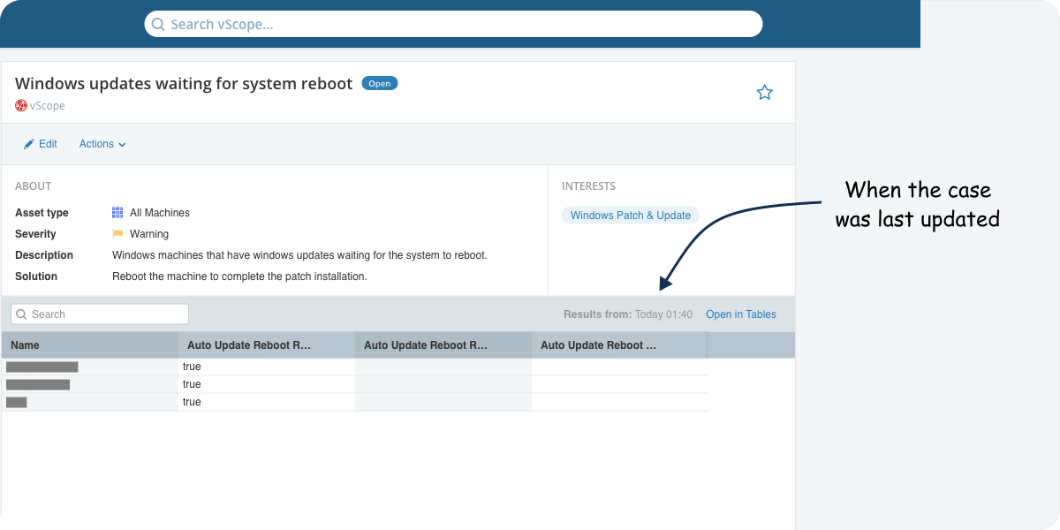Click the search magnifier icon in top bar

tap(158, 24)
